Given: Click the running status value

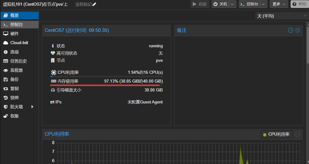Looking at the screenshot, I should [x=156, y=46].
